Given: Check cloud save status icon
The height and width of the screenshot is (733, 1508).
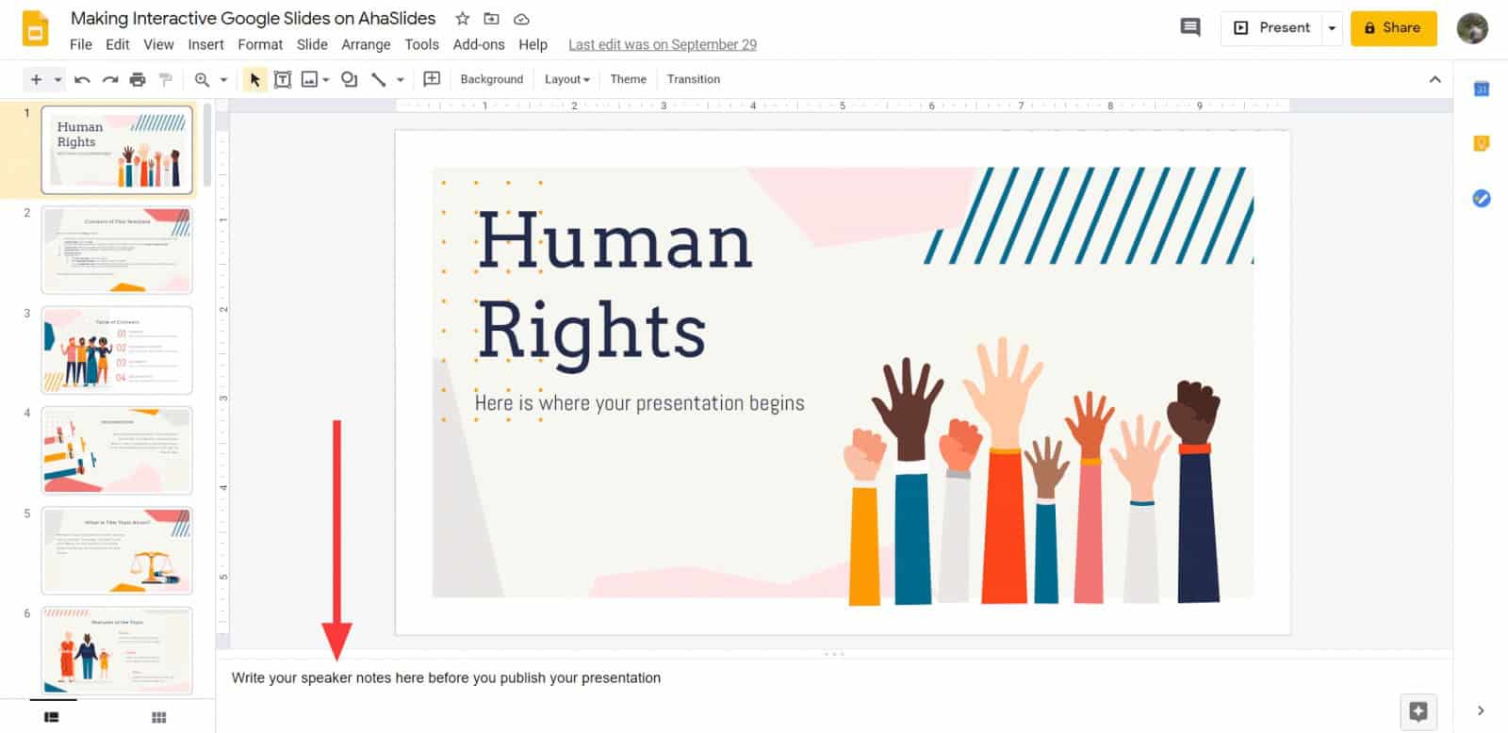Looking at the screenshot, I should pyautogui.click(x=521, y=18).
